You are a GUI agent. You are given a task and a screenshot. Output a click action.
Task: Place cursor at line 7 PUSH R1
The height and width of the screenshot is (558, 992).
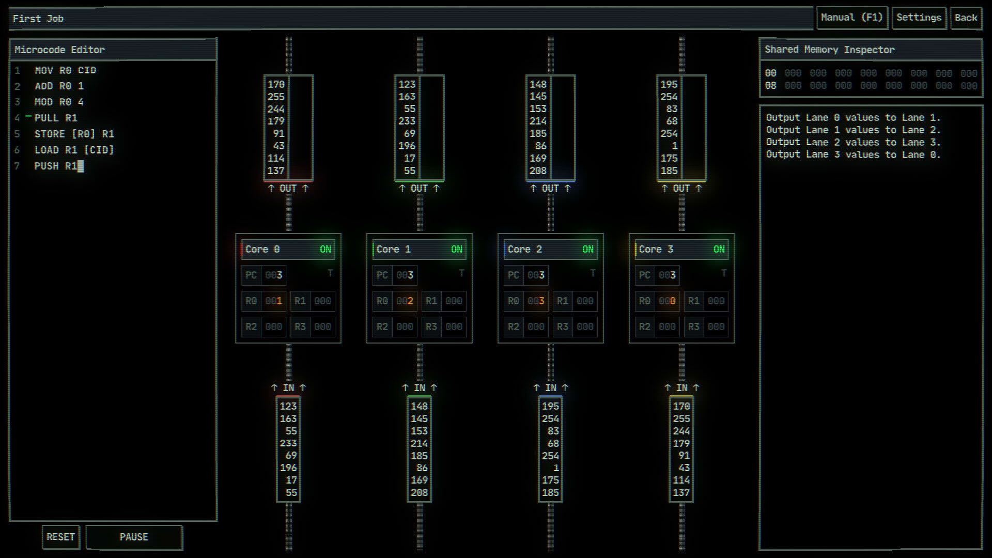tap(56, 166)
